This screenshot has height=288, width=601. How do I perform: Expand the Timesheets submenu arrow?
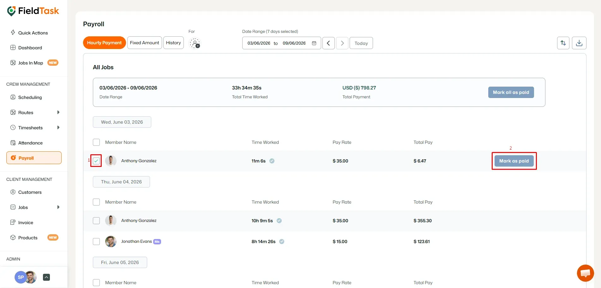(x=58, y=128)
